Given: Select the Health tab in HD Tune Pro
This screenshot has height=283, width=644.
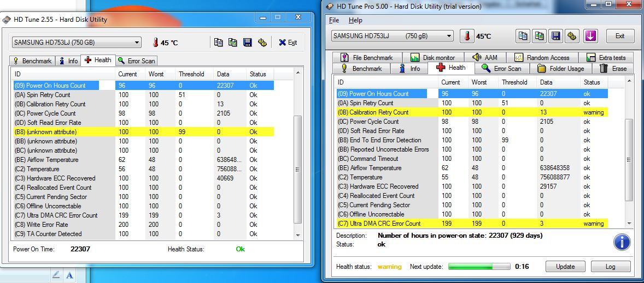Looking at the screenshot, I should 451,68.
